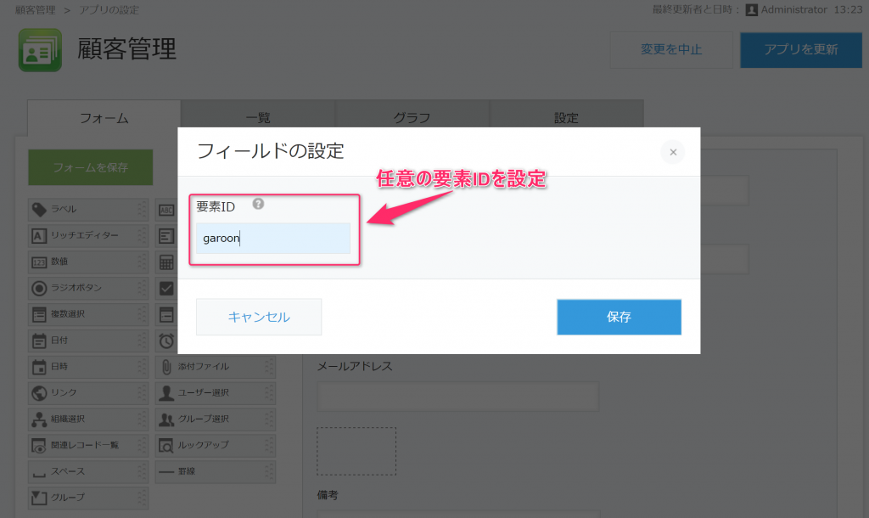Go to the グラフ tab
The image size is (869, 518).
click(412, 118)
